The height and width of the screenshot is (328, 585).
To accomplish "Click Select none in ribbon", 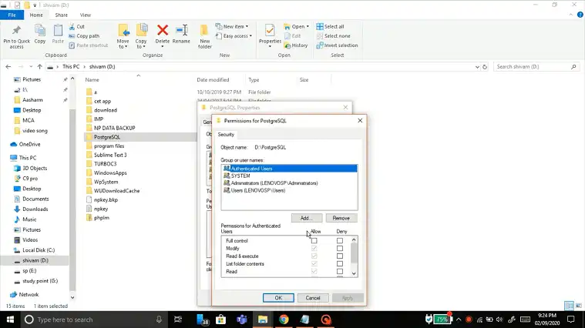I will pos(334,35).
